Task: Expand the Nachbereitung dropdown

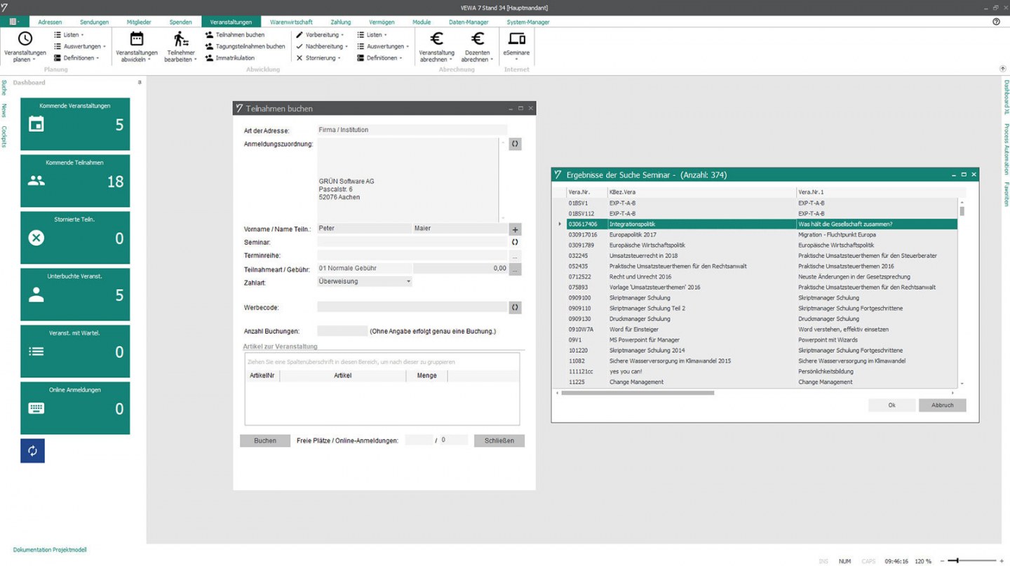Action: [322, 46]
